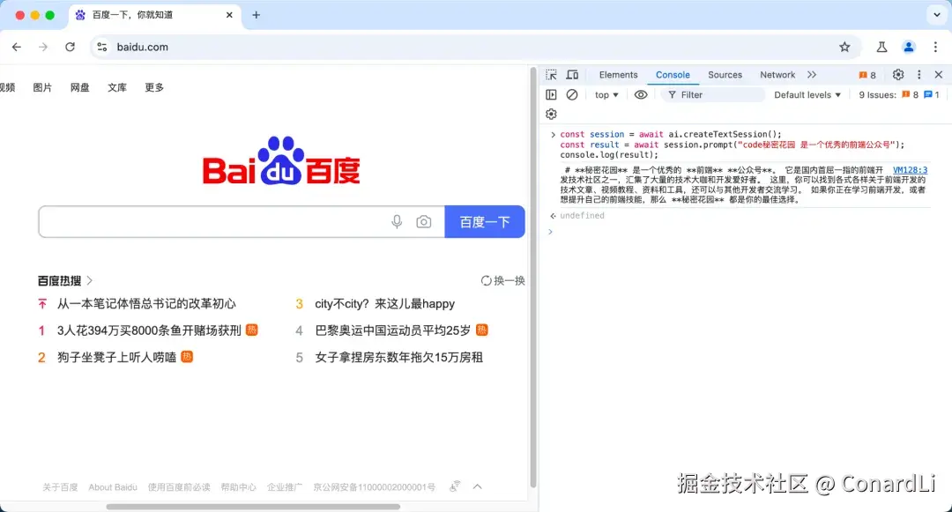Image resolution: width=952 pixels, height=512 pixels.
Task: Create a live expression with the eye icon
Action: point(641,94)
